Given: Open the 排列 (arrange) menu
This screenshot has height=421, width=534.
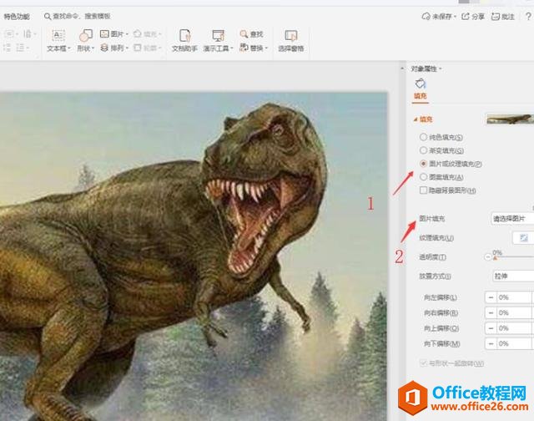Looking at the screenshot, I should tap(113, 48).
